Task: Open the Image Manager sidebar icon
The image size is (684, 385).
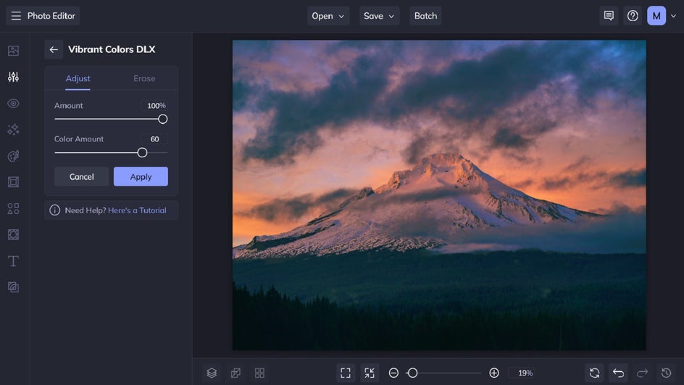Action: [x=13, y=51]
